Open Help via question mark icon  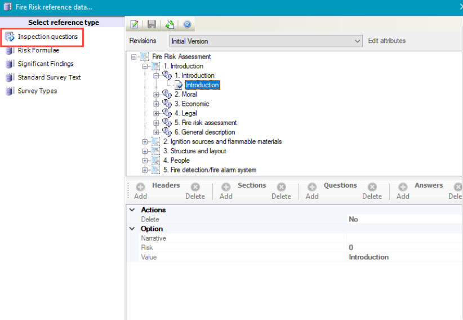187,24
